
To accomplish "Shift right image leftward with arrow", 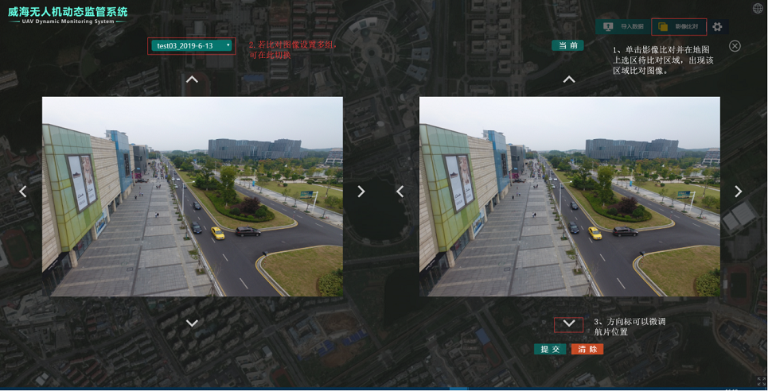I will 400,192.
